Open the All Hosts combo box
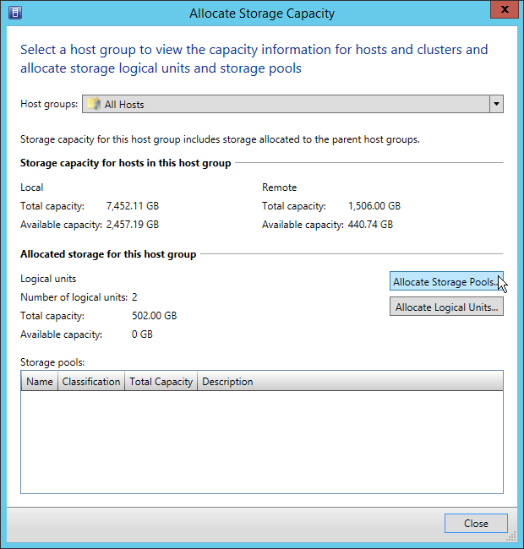The image size is (524, 549). coord(287,105)
